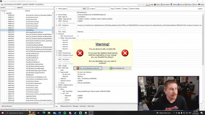The width and height of the screenshot is (205, 115).
Task: Open Steam from the taskbar
Action: [75, 113]
